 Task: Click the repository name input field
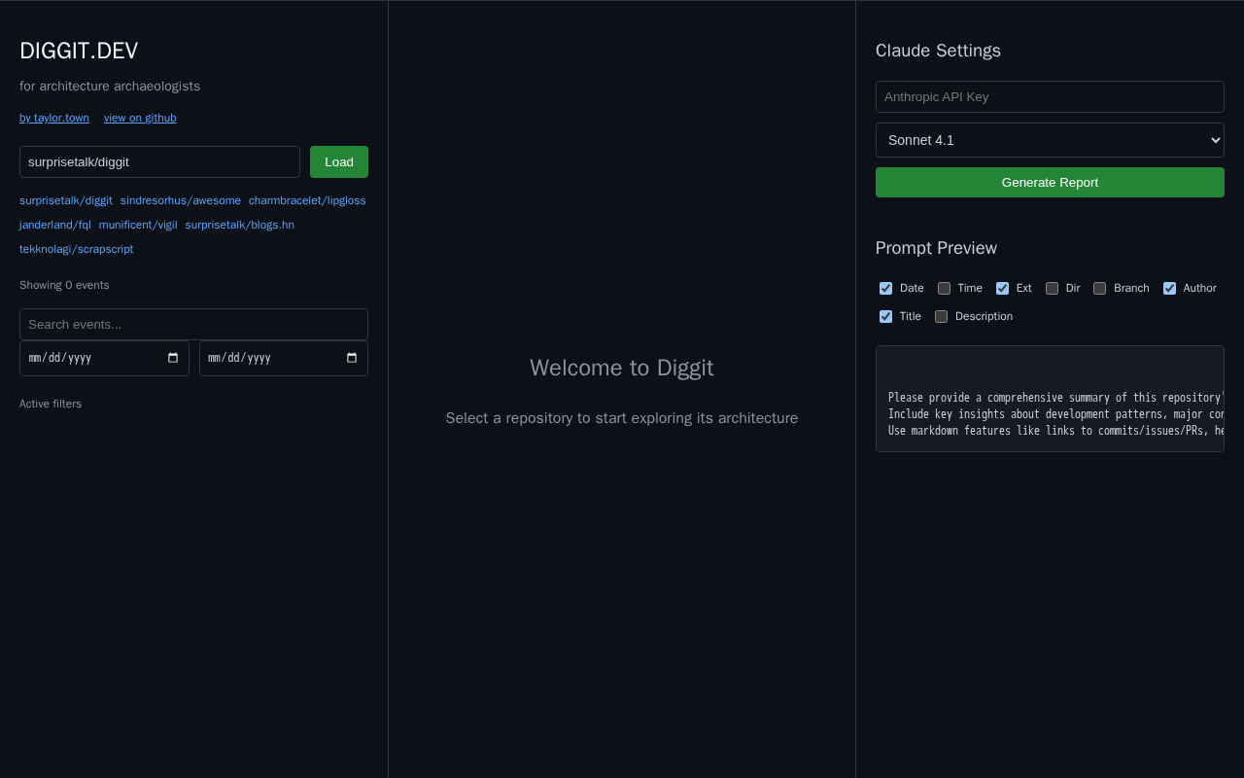pos(159,161)
